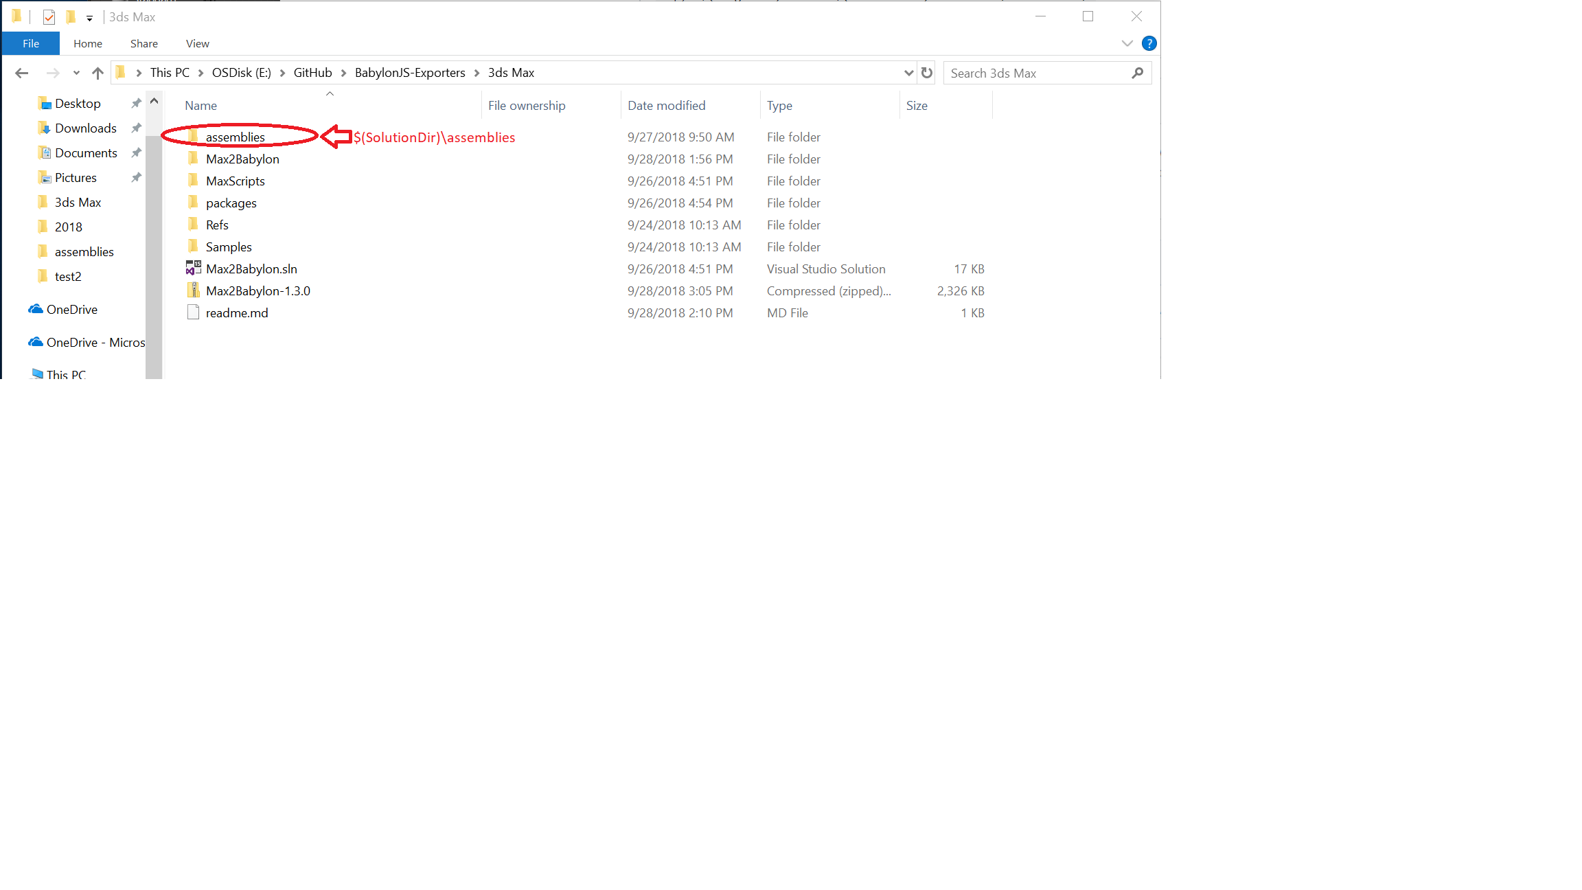Expand the ribbon with the chevron
Screen dimensions: 1582x890
1127,43
